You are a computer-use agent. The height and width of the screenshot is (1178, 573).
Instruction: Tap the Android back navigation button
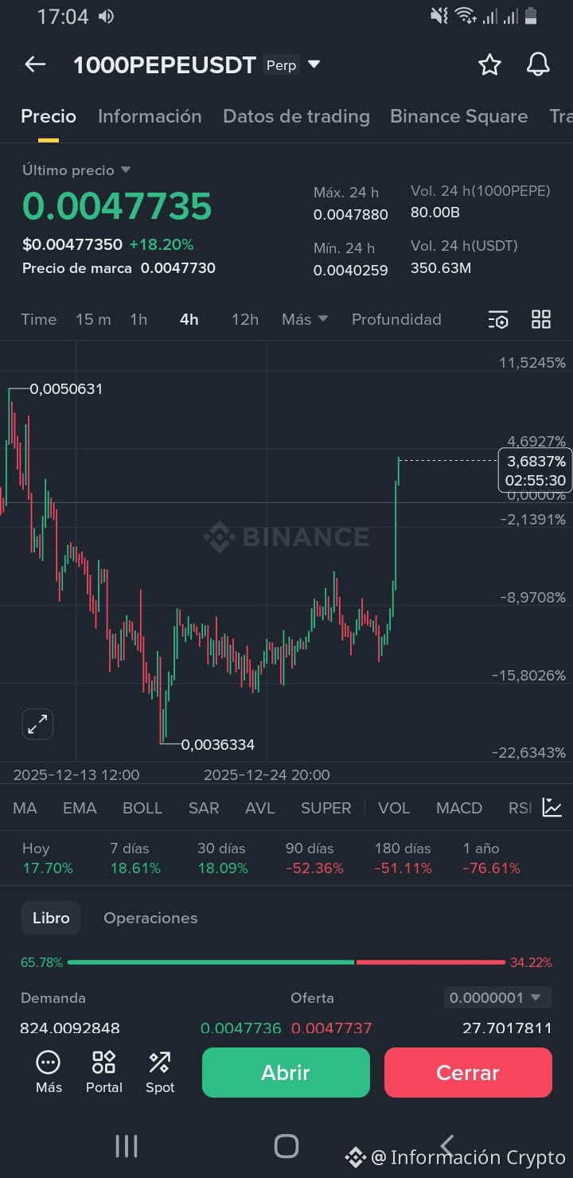(x=447, y=1146)
